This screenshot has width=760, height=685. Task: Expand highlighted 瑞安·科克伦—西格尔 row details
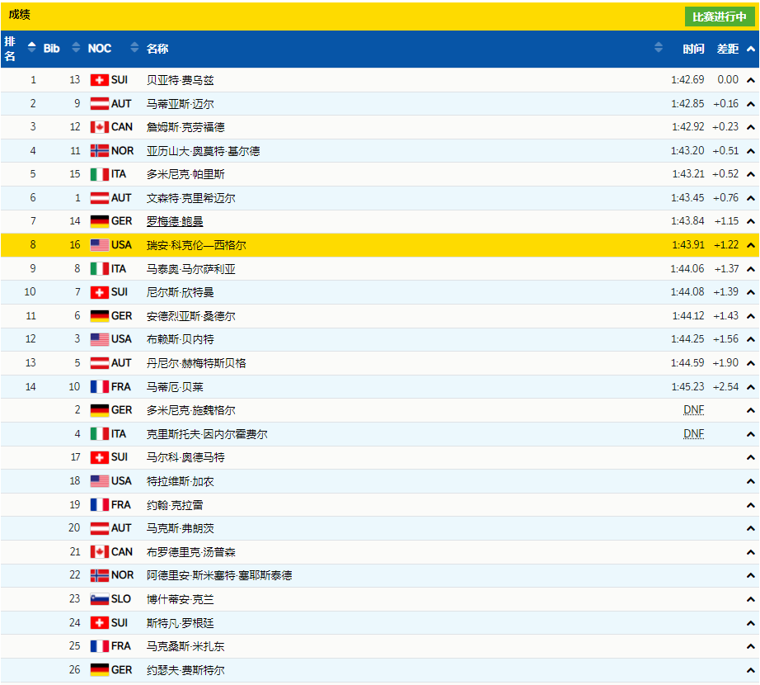pos(750,245)
